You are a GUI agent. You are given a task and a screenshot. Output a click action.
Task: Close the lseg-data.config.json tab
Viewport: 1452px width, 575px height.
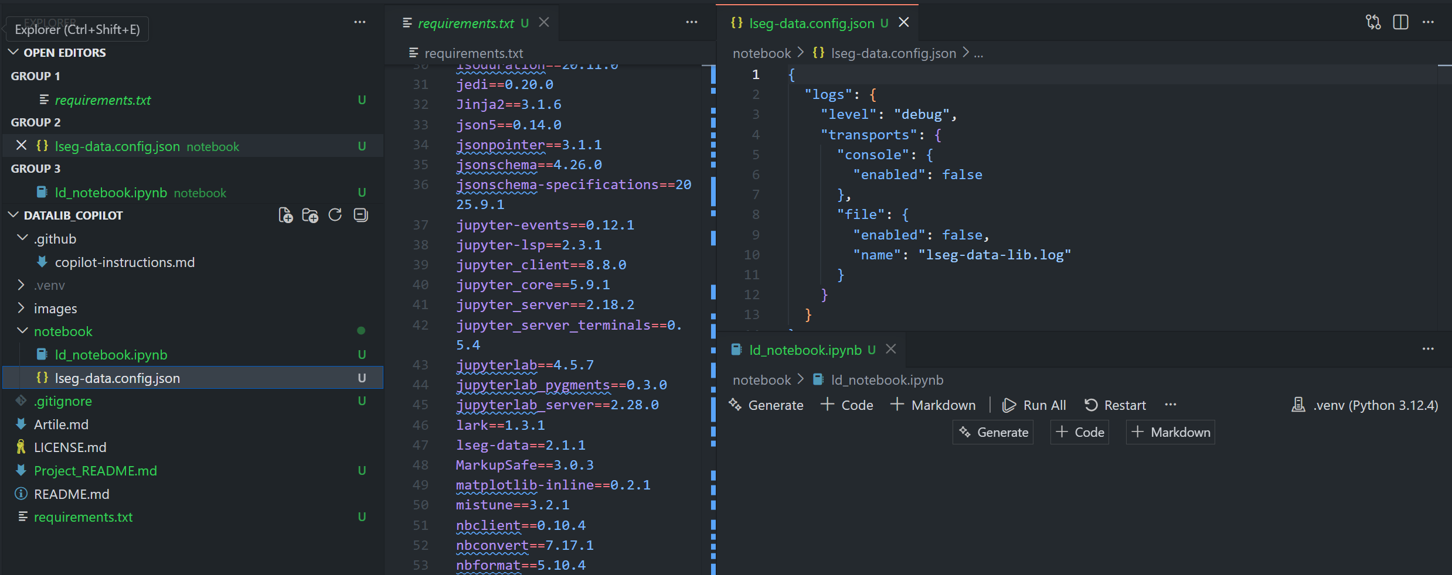(904, 22)
